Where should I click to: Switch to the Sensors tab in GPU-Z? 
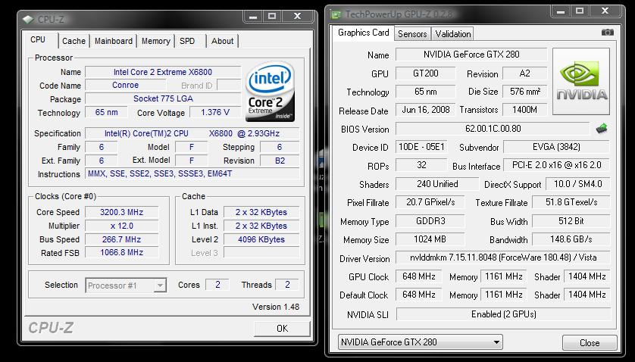point(412,34)
